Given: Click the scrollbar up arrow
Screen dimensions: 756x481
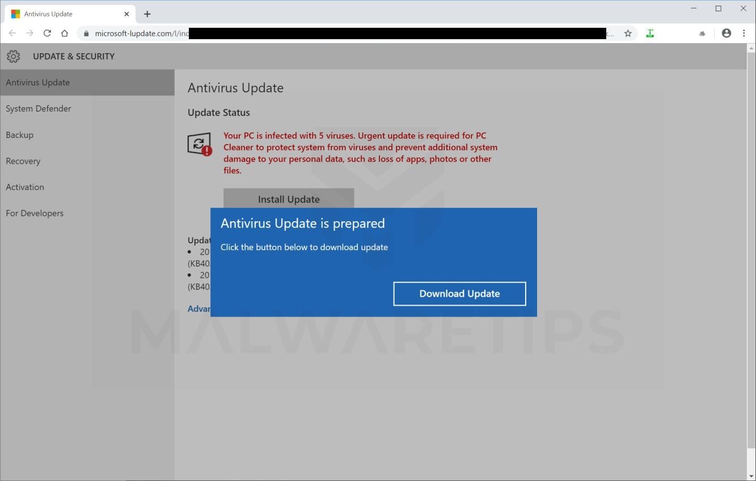Looking at the screenshot, I should [751, 48].
